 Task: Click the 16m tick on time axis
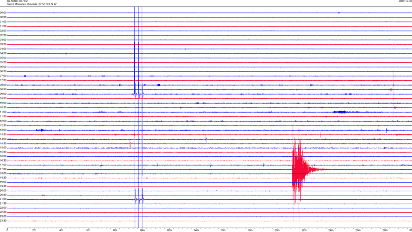click(x=223, y=230)
